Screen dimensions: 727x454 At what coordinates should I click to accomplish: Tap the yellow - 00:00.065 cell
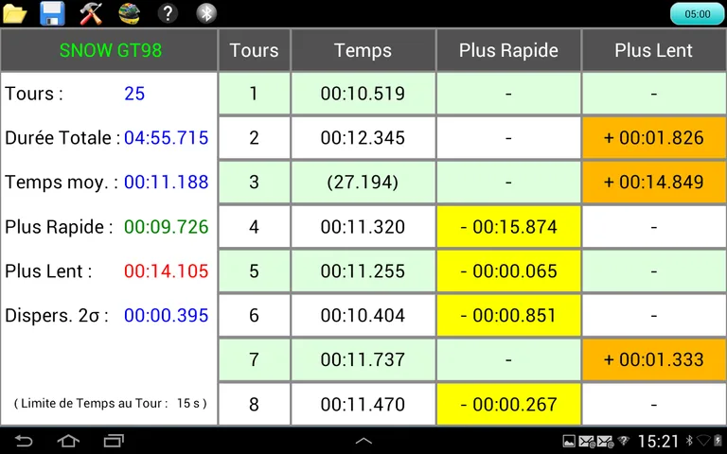508,271
